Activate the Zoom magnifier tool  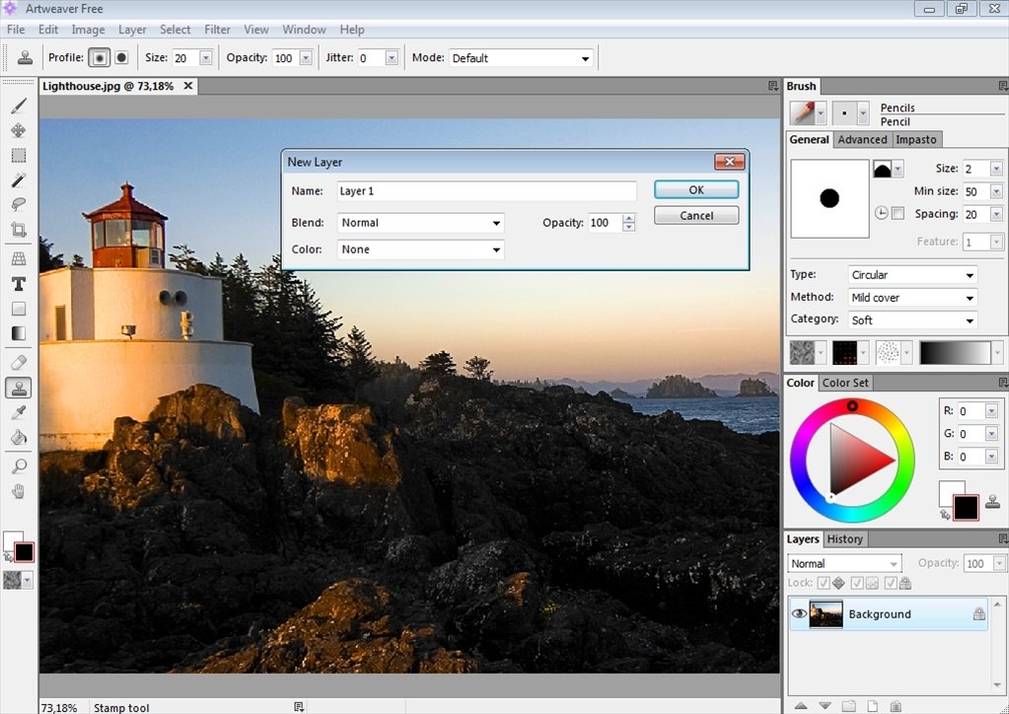[x=19, y=465]
